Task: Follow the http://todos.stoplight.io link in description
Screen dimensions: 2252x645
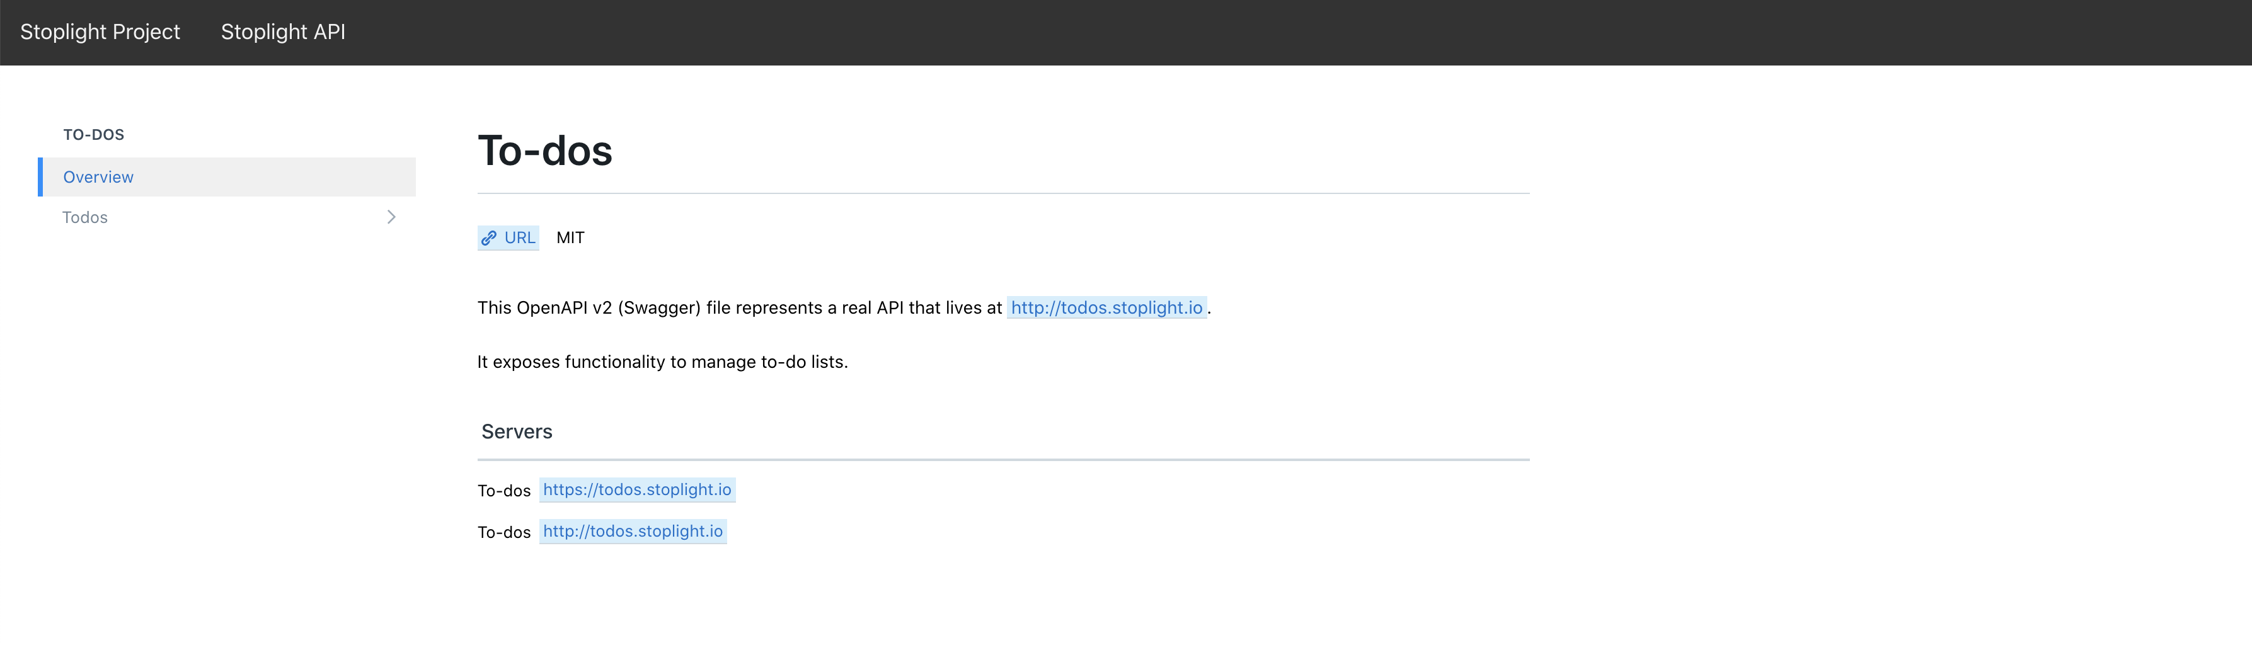Action: pyautogui.click(x=1106, y=307)
